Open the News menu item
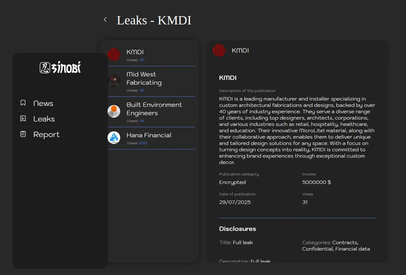Screen dimensions: 406x275 pyautogui.click(x=43, y=103)
